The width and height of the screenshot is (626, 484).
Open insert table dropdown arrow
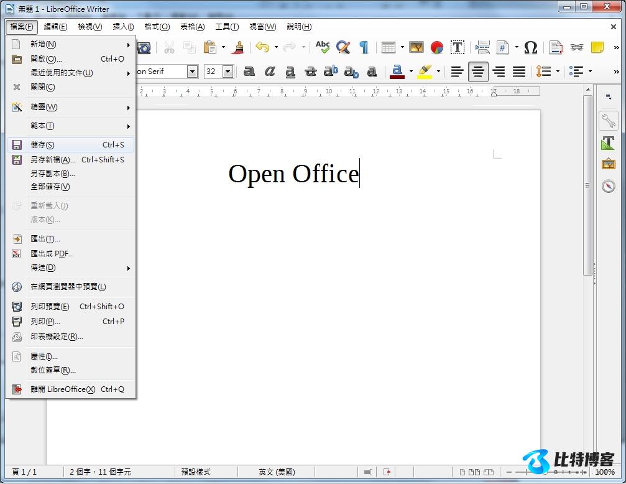tap(402, 47)
